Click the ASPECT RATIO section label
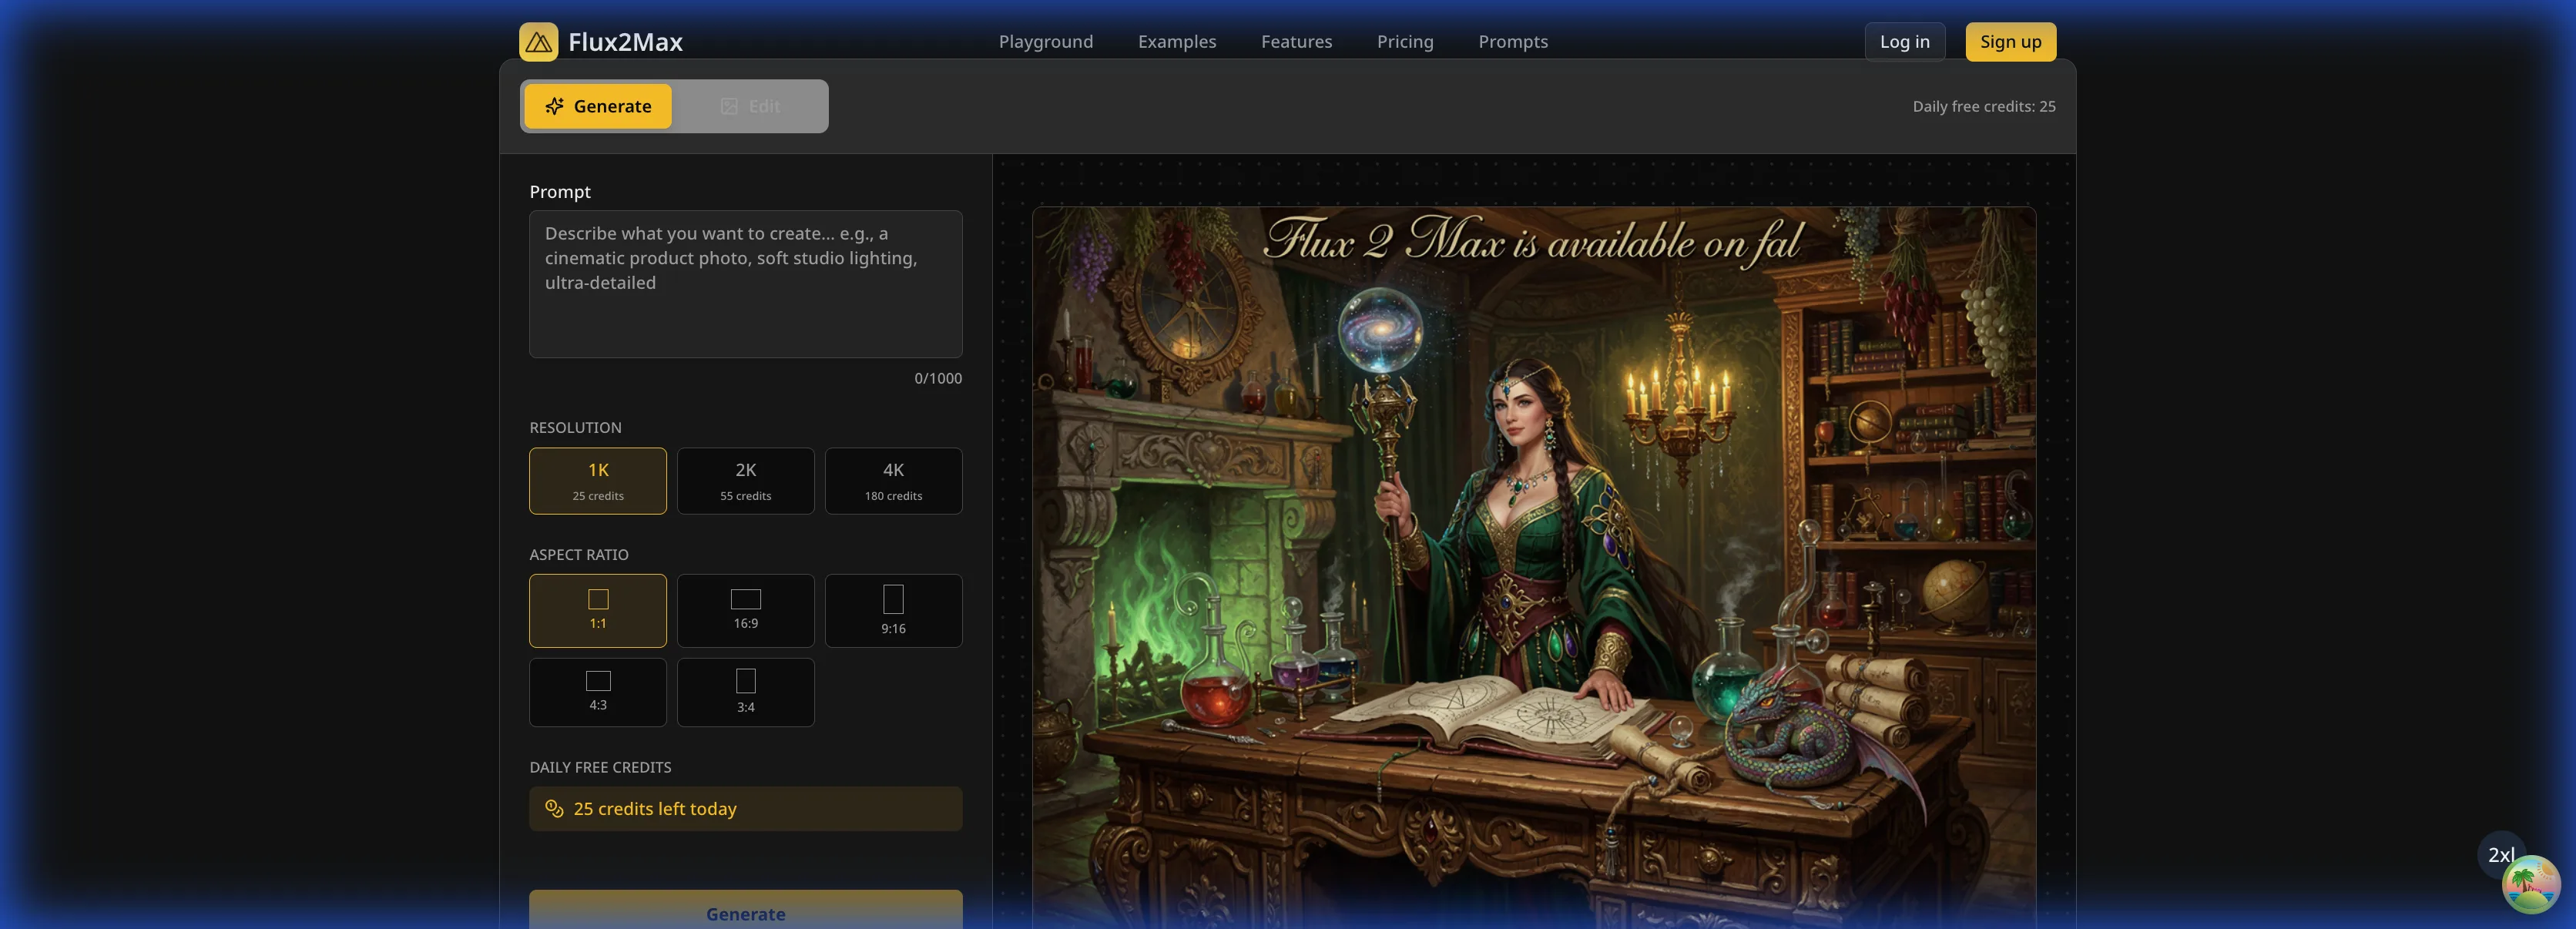The height and width of the screenshot is (929, 2576). 579,555
